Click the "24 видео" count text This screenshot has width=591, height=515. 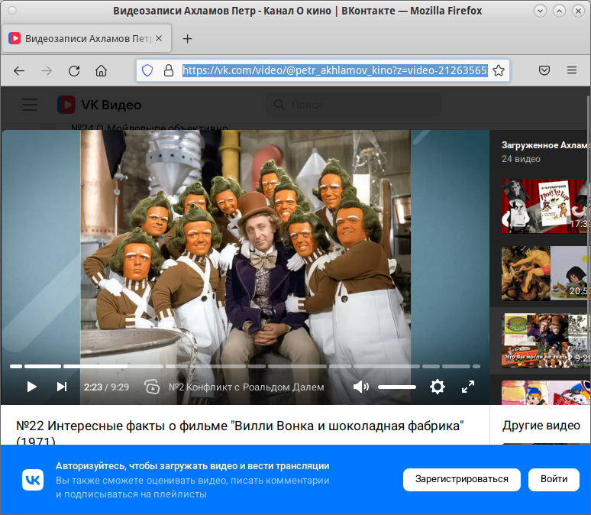pos(521,159)
